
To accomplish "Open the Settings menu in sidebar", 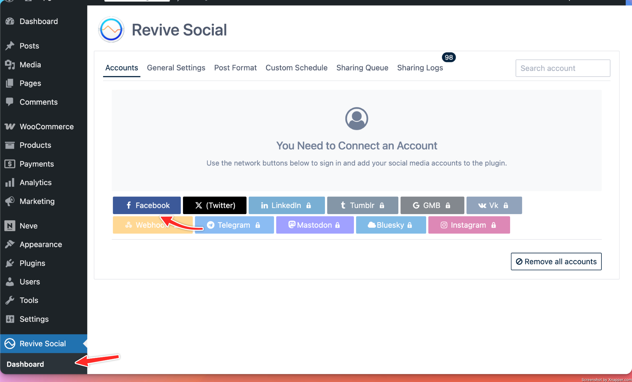I will 34,319.
